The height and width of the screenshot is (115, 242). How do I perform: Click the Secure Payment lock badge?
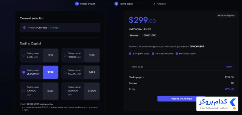(x=226, y=15)
